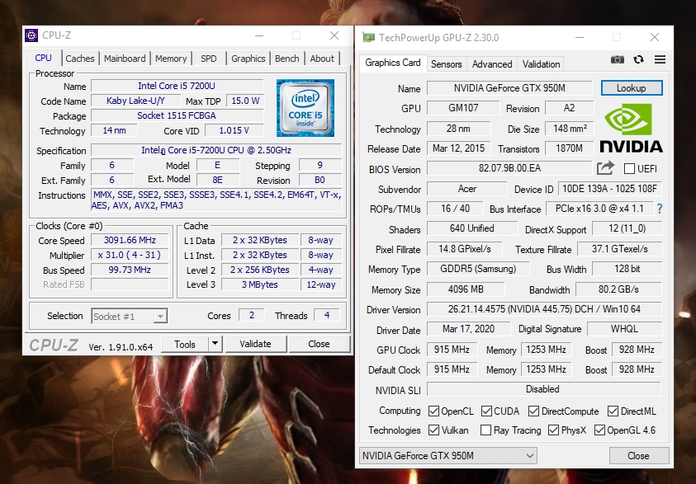Screen dimensions: 696x484
Task: Toggle the DirectCompute checkbox
Action: coord(533,411)
